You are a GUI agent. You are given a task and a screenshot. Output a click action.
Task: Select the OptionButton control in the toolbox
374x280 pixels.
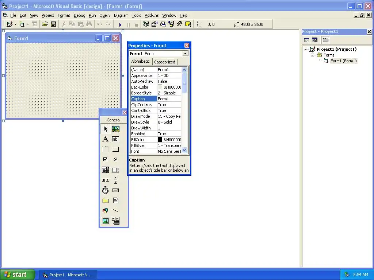(116, 160)
